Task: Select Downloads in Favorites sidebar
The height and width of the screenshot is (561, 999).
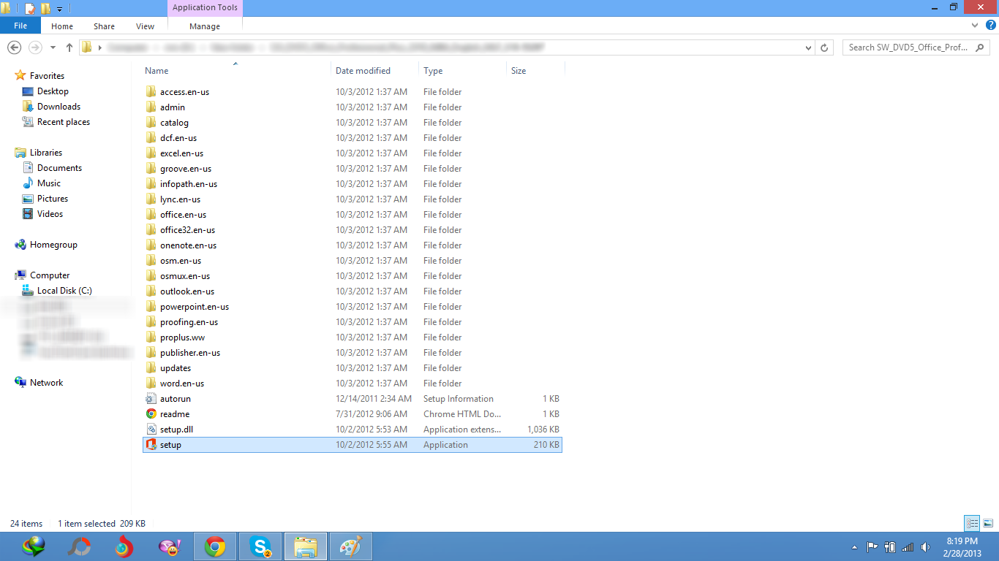Action: pyautogui.click(x=59, y=107)
